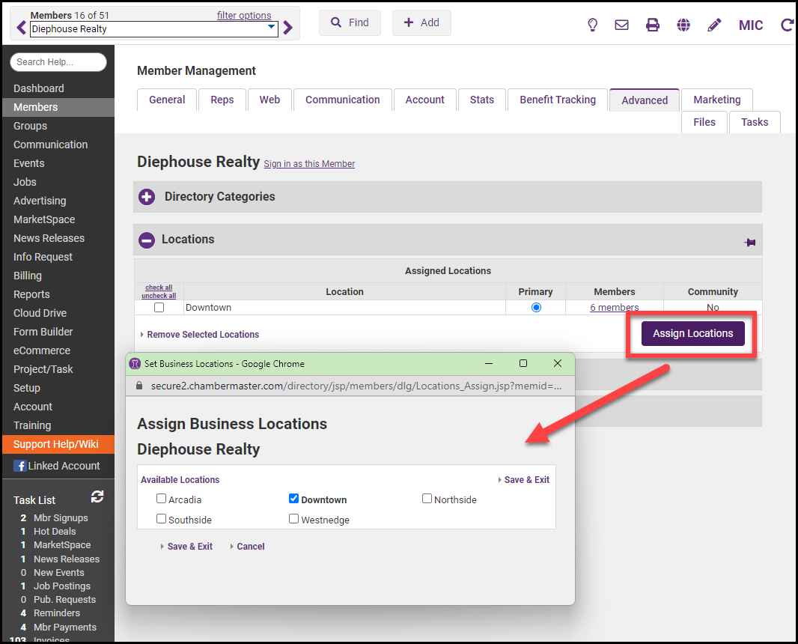Click the 6 members link

614,307
